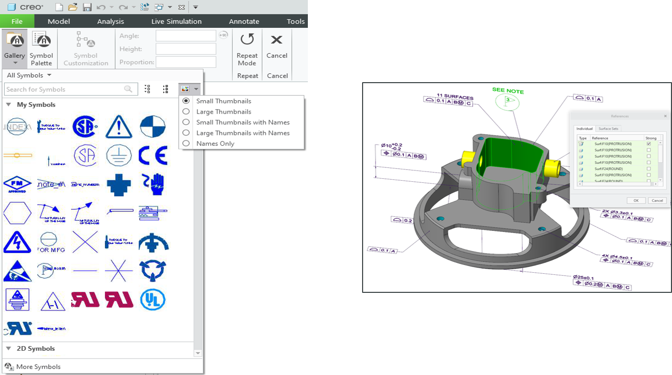Switch to the Annotate tab
The height and width of the screenshot is (375, 672).
pos(244,21)
